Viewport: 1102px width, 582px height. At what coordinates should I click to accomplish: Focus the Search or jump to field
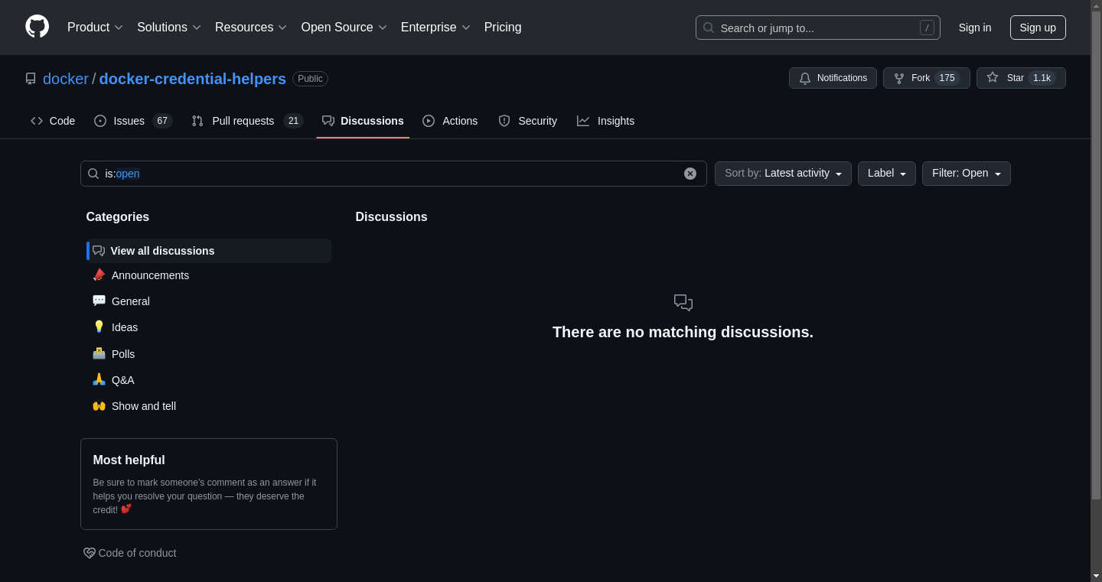(817, 28)
